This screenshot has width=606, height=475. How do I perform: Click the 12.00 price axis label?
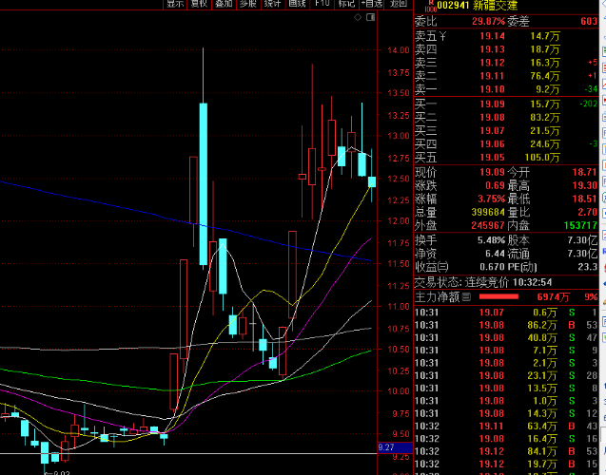399,221
